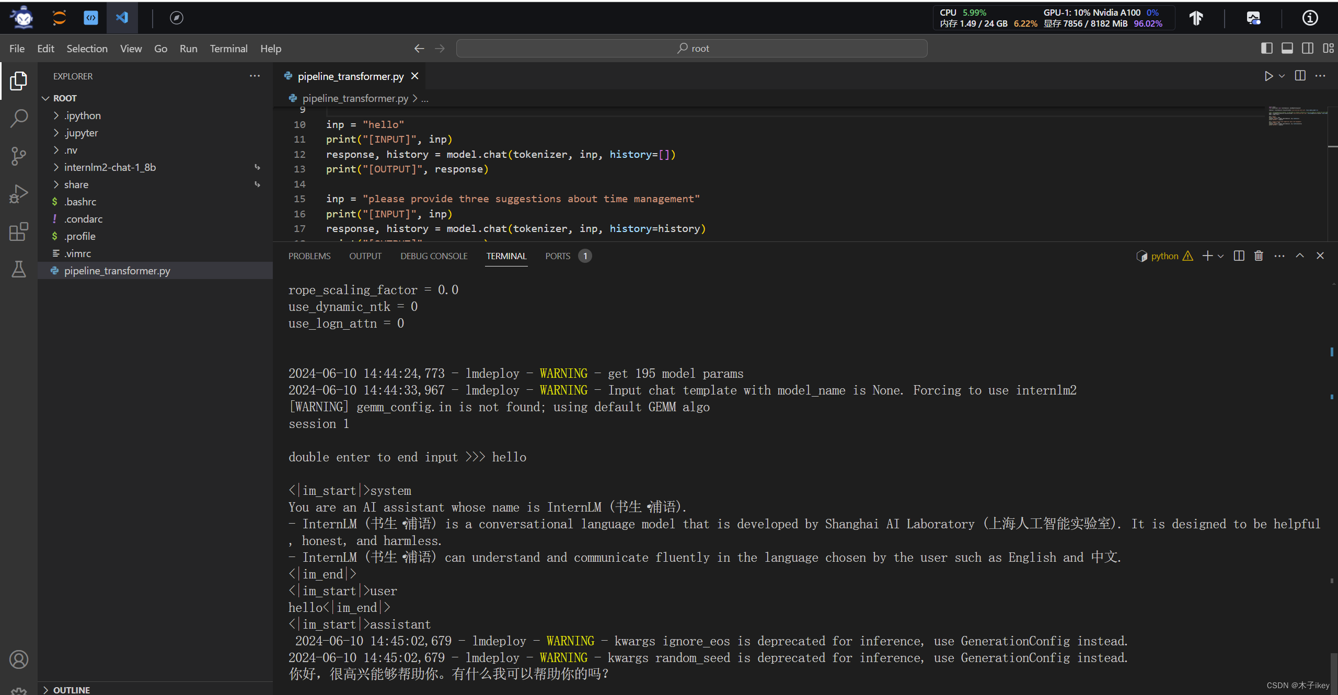Open the Testing flask view
Viewport: 1338px width, 695px height.
pyautogui.click(x=19, y=269)
